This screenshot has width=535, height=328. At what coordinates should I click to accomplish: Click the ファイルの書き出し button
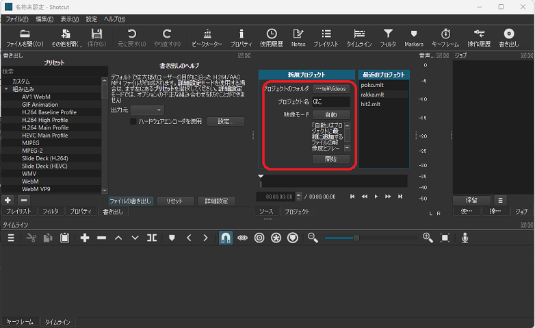[x=131, y=201]
